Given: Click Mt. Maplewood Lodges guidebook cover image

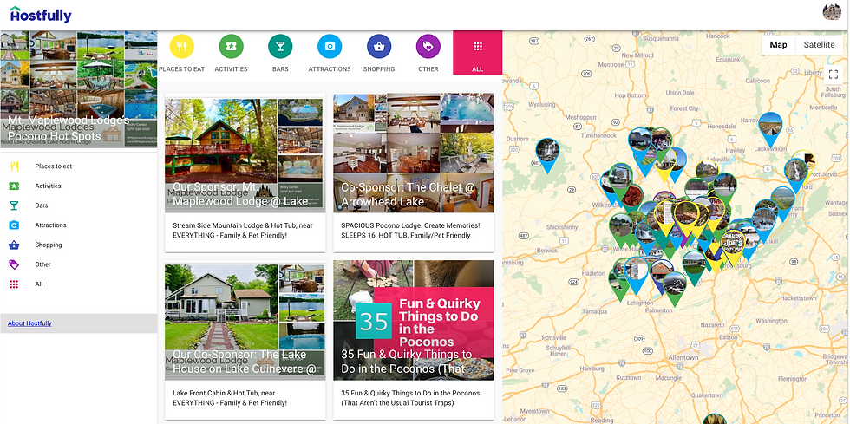Looking at the screenshot, I should pyautogui.click(x=79, y=89).
